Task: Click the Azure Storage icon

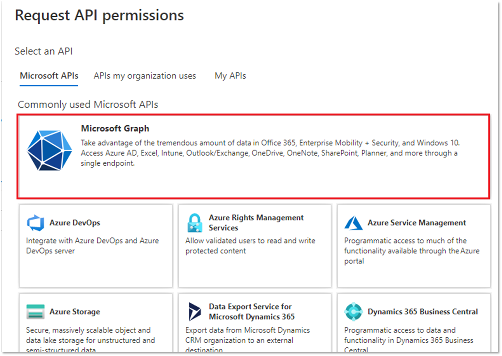Action: tap(35, 312)
